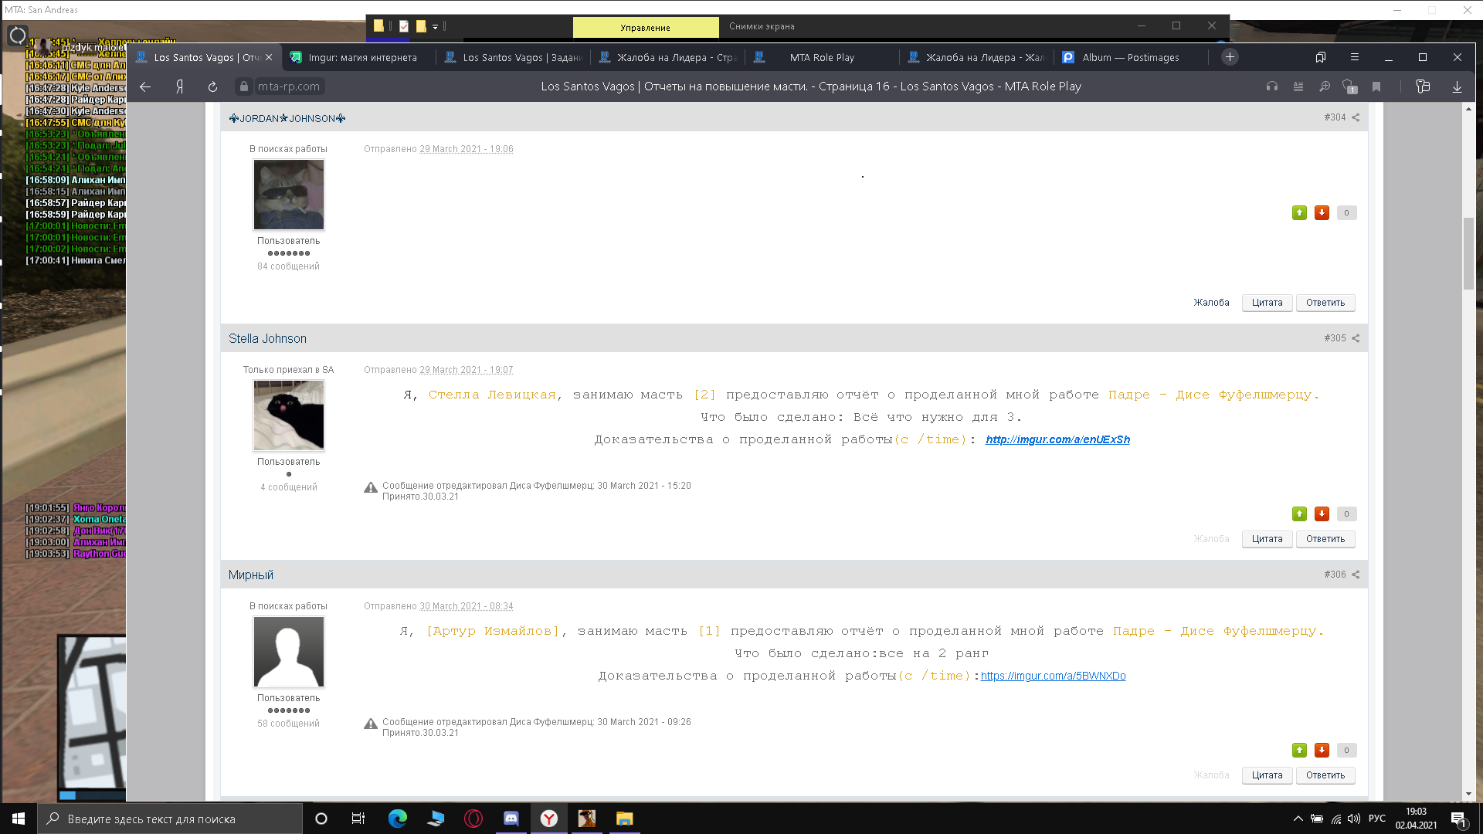
Task: Open Task View on the taskbar
Action: coord(358,819)
